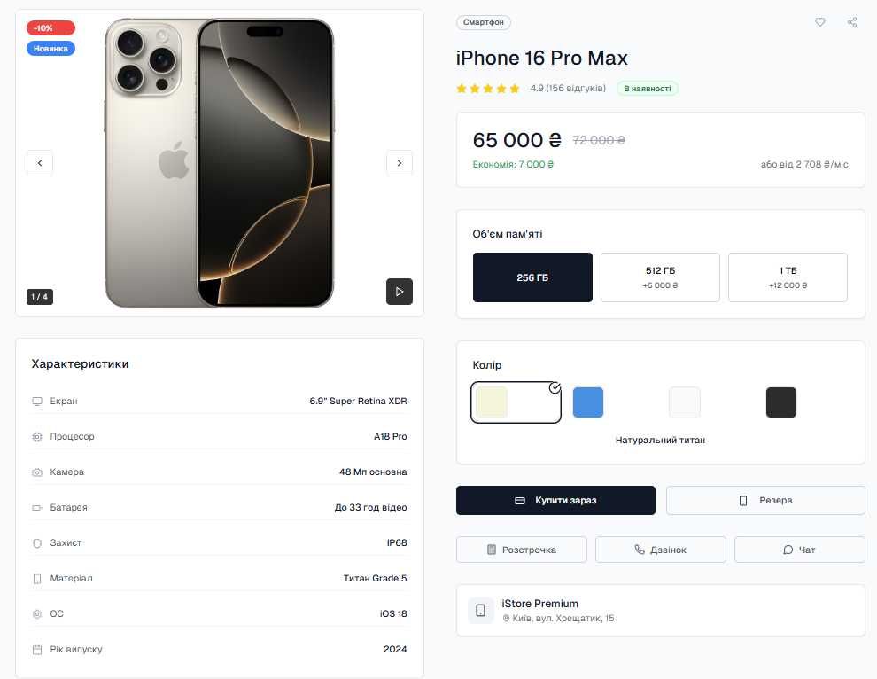Click the Купити зараз button

coord(555,501)
